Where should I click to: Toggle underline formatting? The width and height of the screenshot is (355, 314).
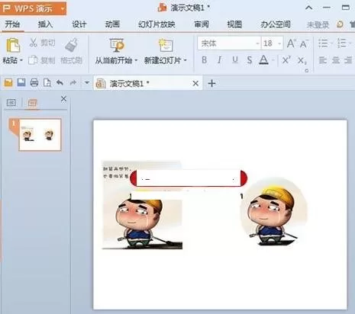tap(235, 60)
